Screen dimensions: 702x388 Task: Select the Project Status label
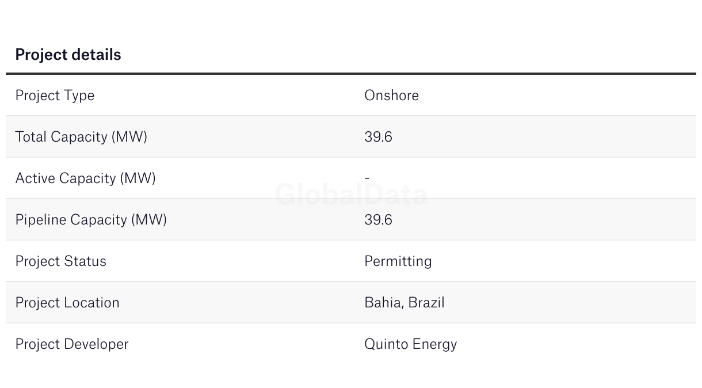[60, 261]
